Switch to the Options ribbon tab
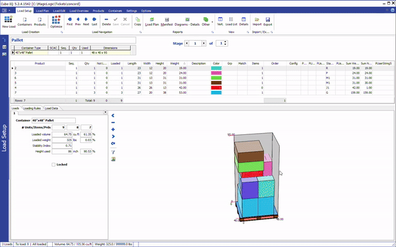The image size is (396, 247). [x=146, y=11]
